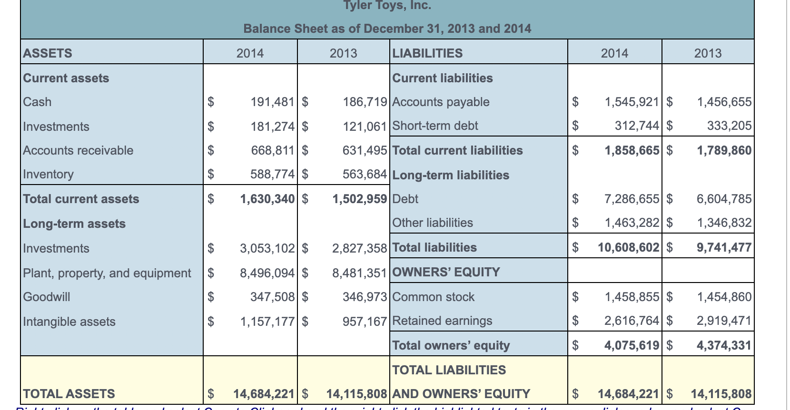
Task: Click Goodwill value 347,508
Action: tap(273, 297)
